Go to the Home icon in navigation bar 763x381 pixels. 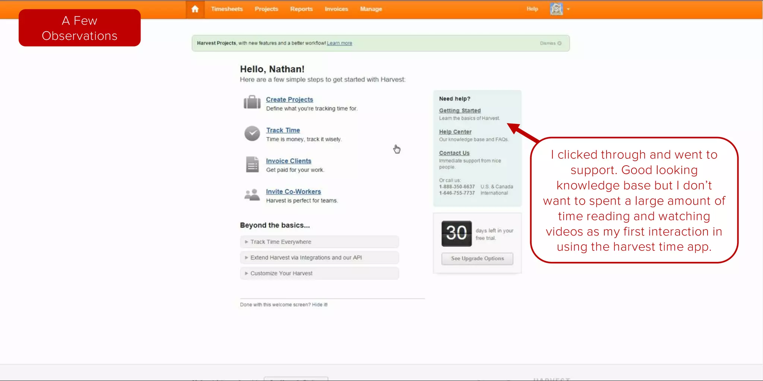coord(195,9)
